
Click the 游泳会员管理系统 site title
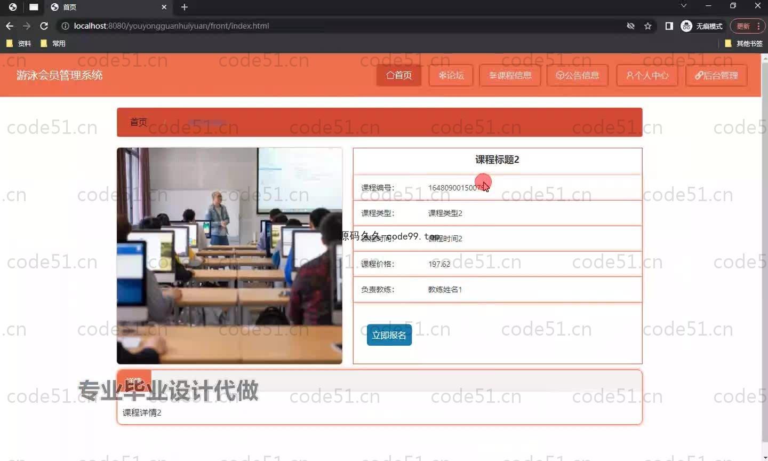coord(59,75)
